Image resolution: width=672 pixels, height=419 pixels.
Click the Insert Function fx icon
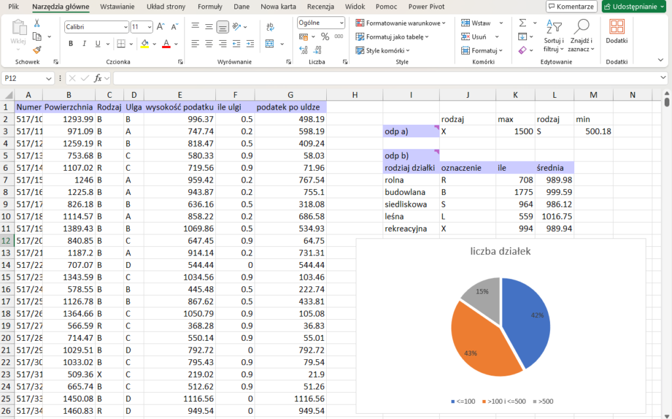pos(98,78)
